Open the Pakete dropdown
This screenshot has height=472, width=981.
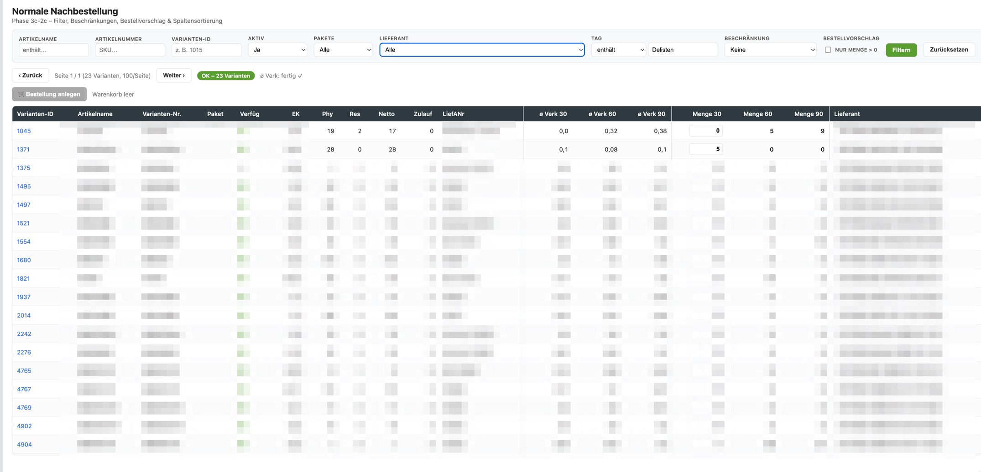pos(343,50)
